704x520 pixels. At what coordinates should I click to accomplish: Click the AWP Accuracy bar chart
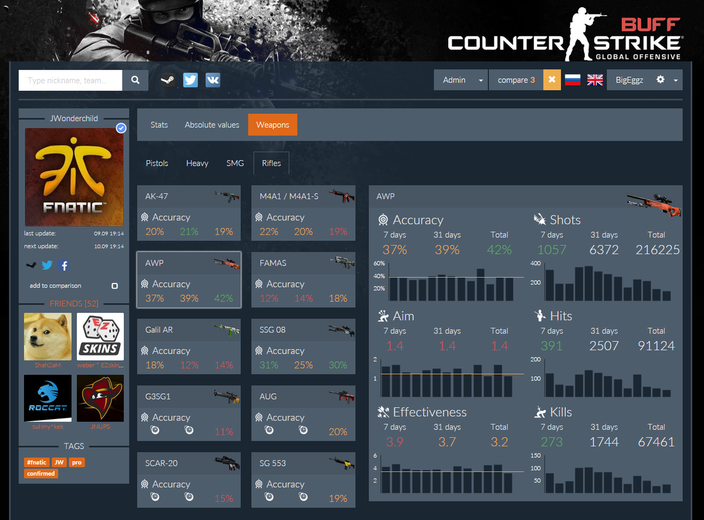(449, 281)
